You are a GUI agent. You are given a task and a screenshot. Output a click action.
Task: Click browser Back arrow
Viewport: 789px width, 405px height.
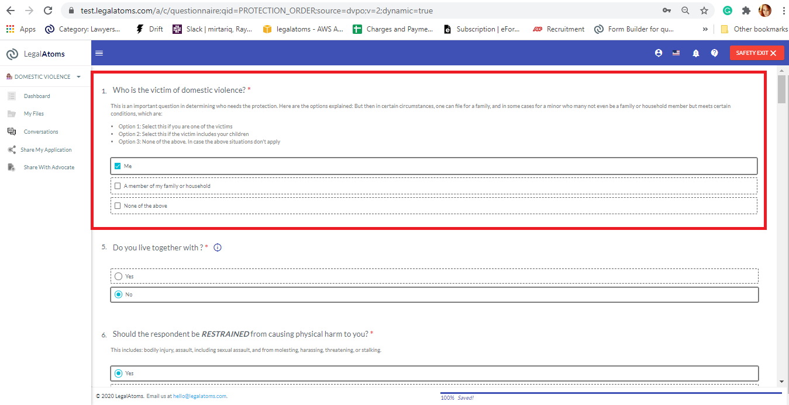(11, 11)
